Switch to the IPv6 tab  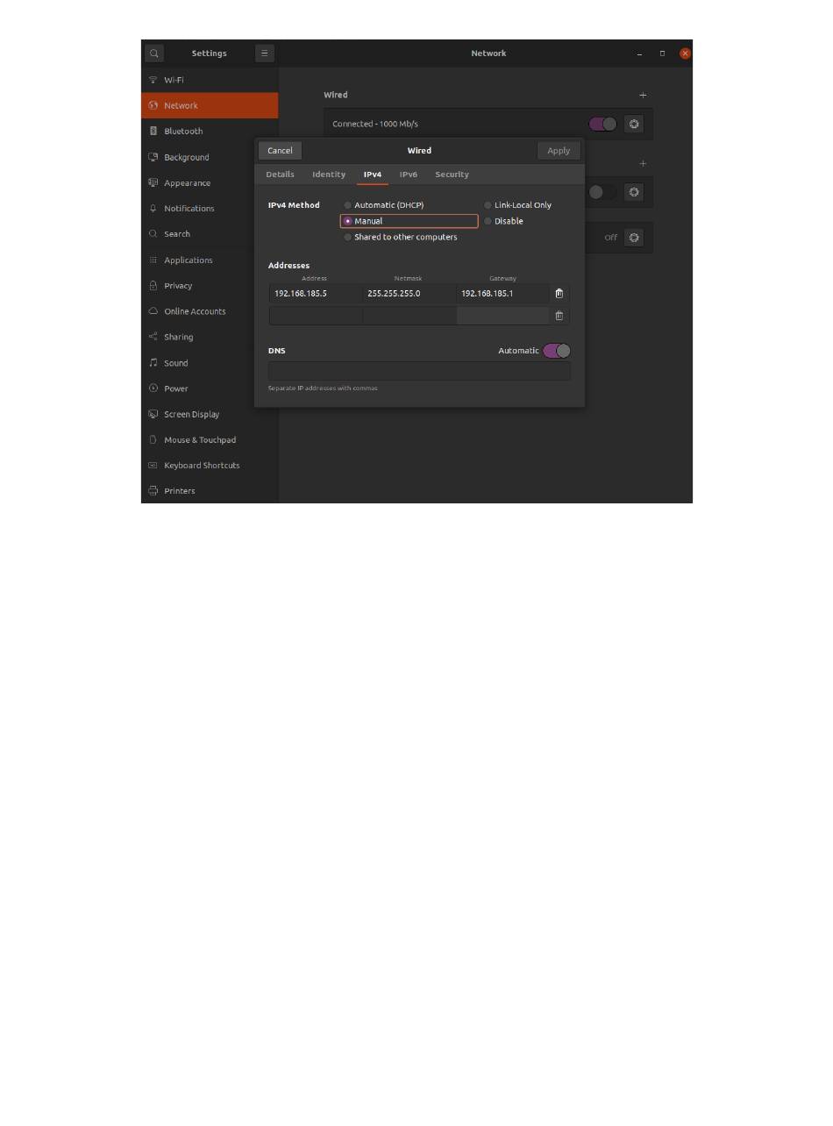[x=409, y=175]
